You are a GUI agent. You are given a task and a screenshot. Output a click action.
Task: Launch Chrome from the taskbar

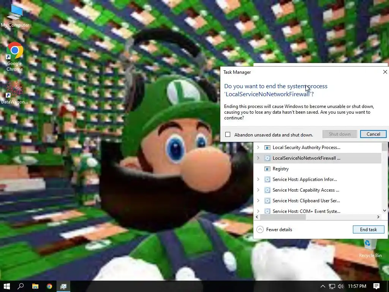[49, 286]
